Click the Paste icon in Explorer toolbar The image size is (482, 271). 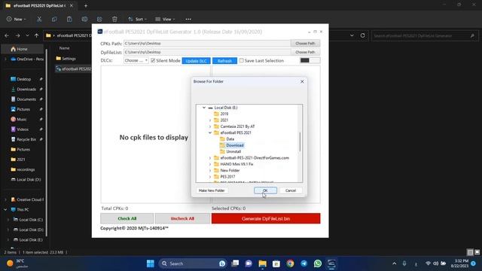(x=69, y=19)
